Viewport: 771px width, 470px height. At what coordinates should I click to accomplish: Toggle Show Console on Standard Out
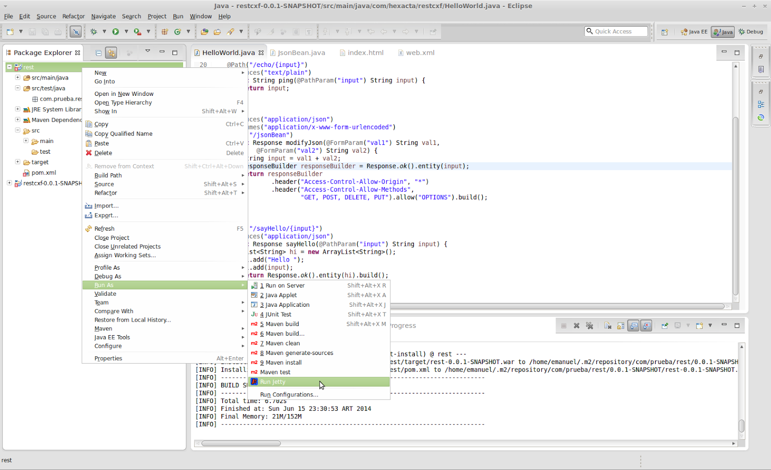point(634,326)
